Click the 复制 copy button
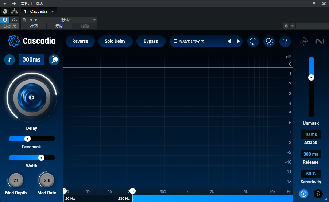 59,26
